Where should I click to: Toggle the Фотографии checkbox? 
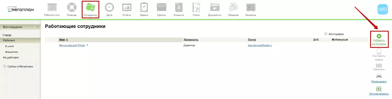tap(326, 34)
